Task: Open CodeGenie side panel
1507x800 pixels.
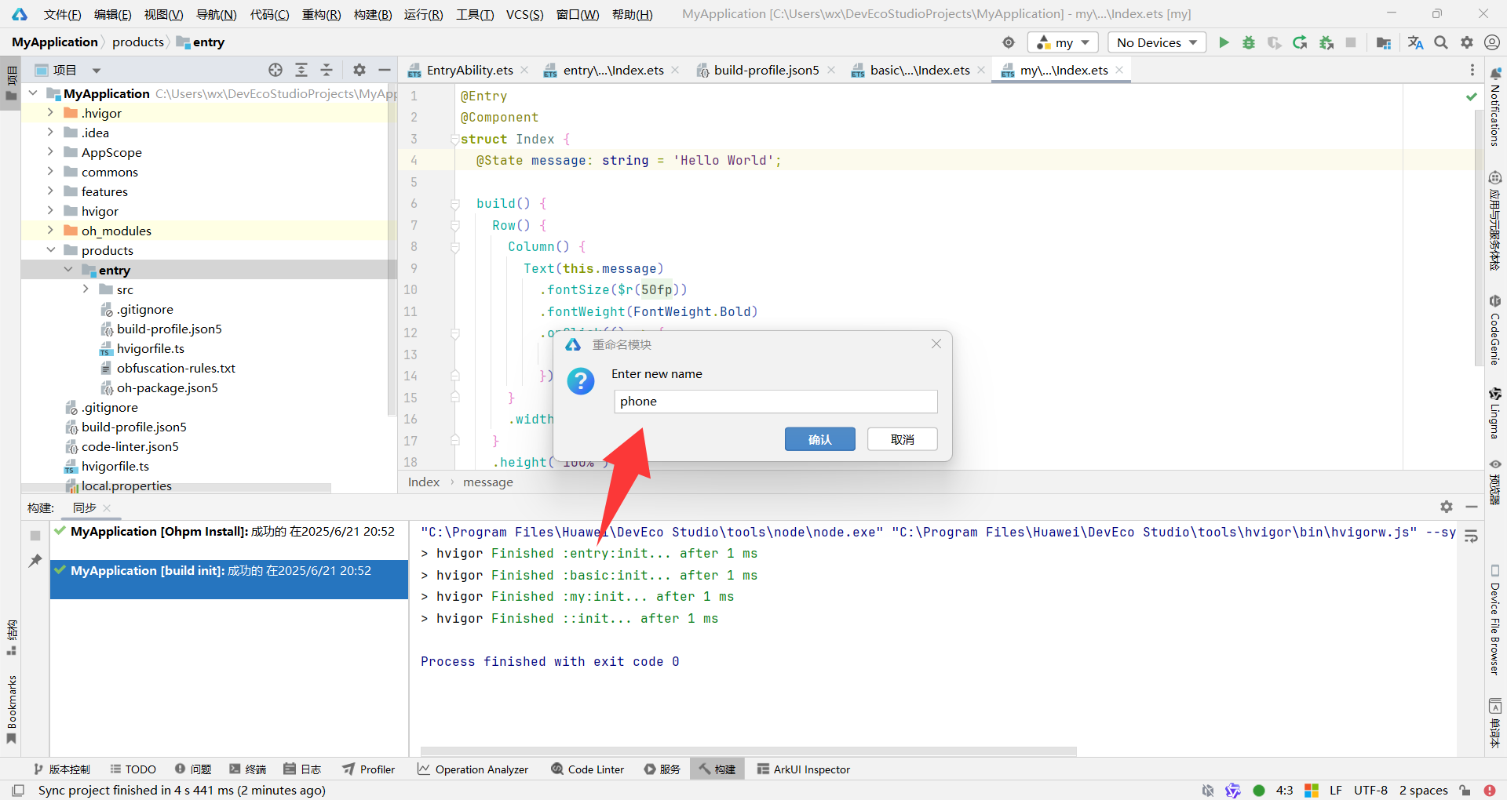Action: (x=1495, y=330)
